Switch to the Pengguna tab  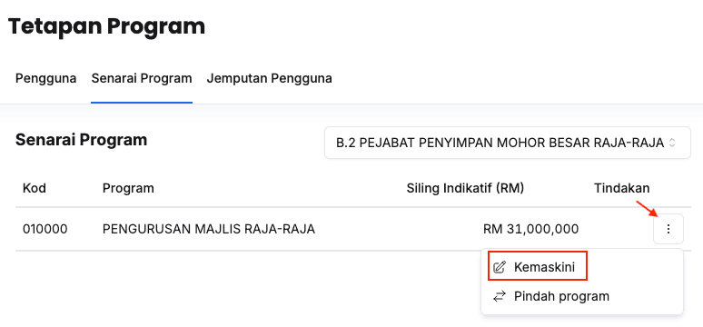coord(45,78)
